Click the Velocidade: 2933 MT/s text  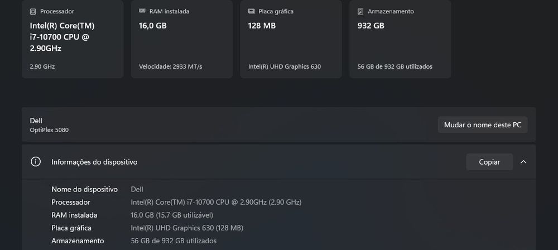(x=170, y=66)
